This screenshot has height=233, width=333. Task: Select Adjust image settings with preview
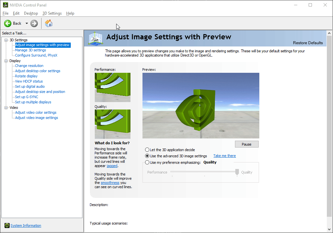(42, 45)
